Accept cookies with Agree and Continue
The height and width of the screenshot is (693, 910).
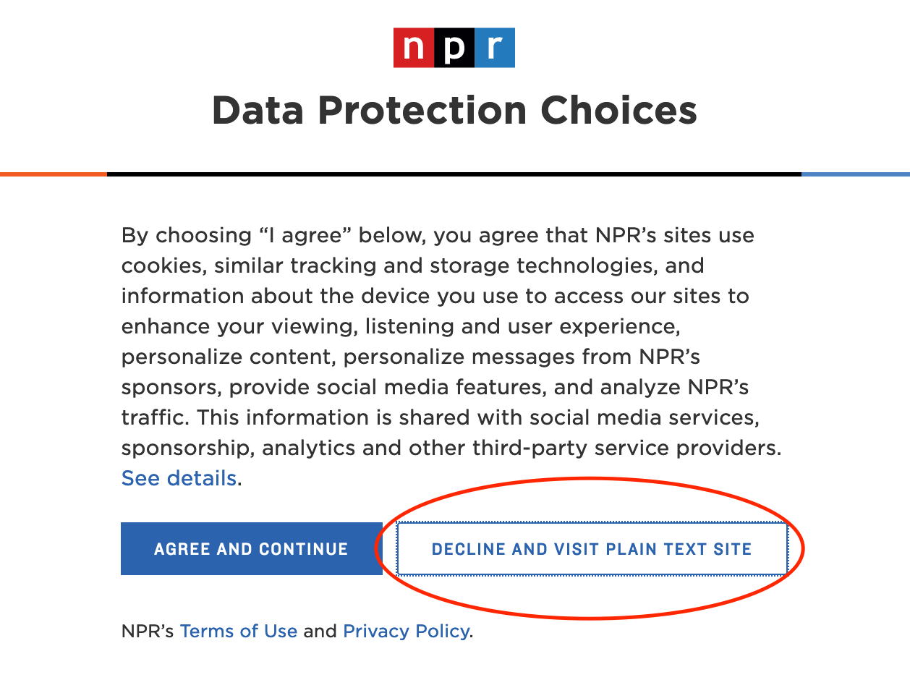pyautogui.click(x=251, y=549)
